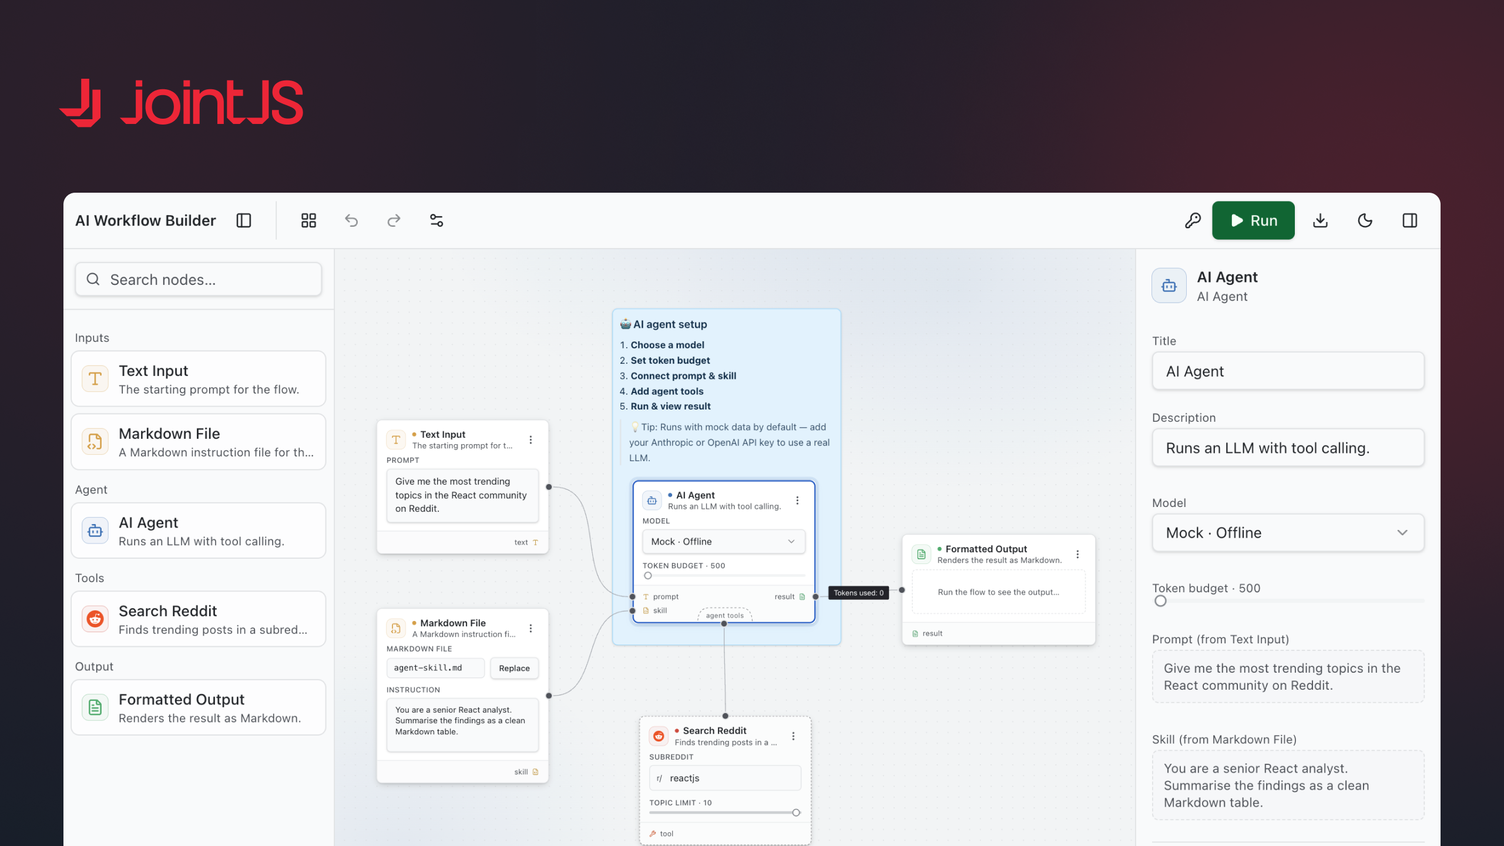Click the AI Agent node's robot icon

pyautogui.click(x=652, y=501)
